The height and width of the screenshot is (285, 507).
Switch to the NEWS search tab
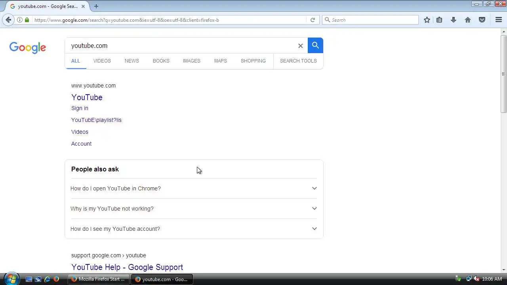coord(132,61)
